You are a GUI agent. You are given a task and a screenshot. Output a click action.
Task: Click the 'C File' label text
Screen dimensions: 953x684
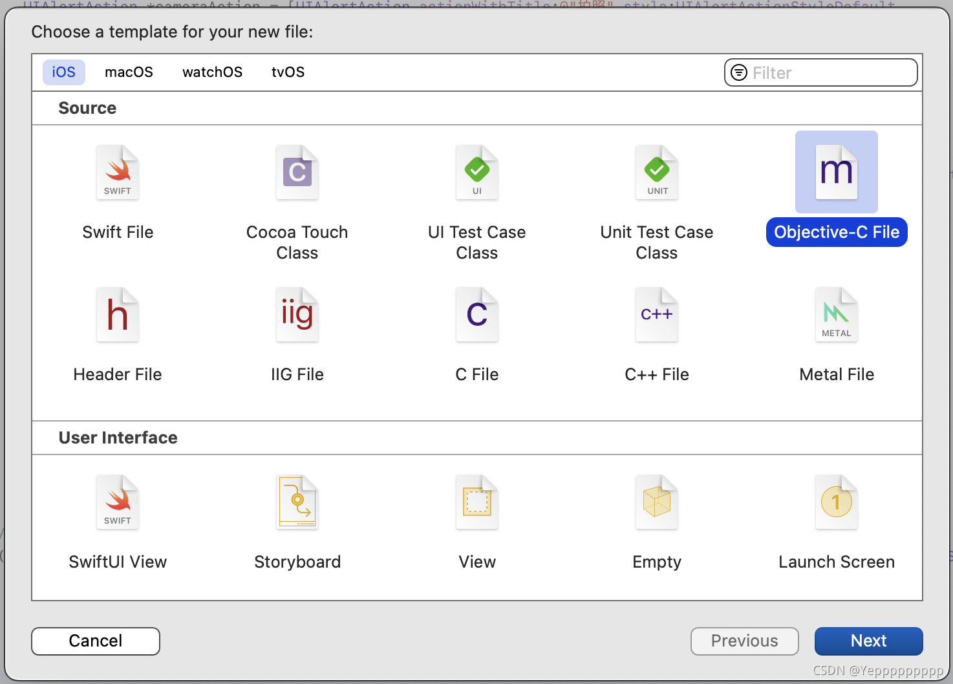tap(477, 374)
